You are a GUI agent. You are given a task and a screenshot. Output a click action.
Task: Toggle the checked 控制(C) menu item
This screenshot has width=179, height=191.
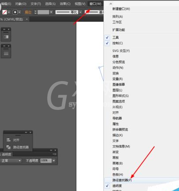click(x=141, y=43)
